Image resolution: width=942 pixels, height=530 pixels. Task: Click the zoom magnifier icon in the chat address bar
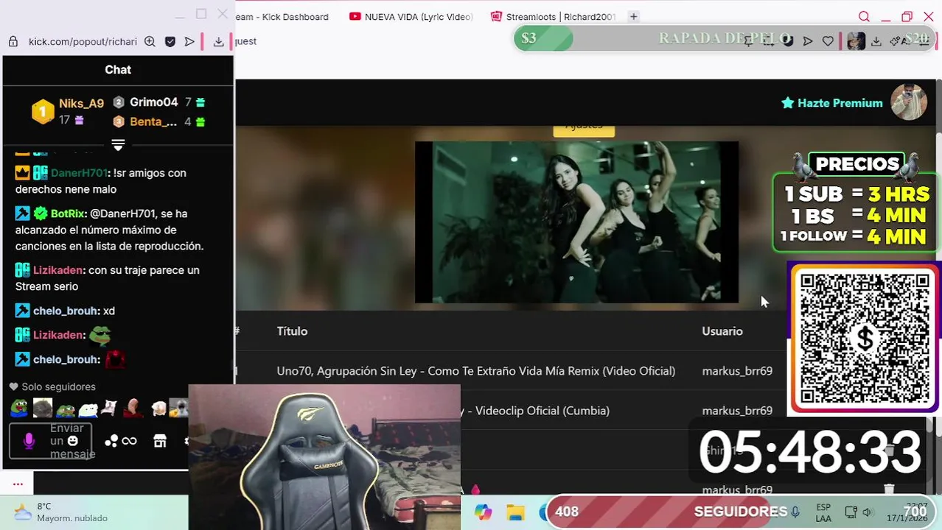coord(150,42)
